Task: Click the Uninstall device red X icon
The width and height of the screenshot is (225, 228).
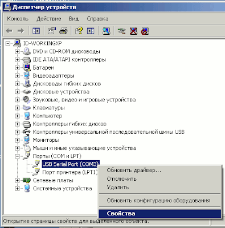Action: tap(133, 31)
